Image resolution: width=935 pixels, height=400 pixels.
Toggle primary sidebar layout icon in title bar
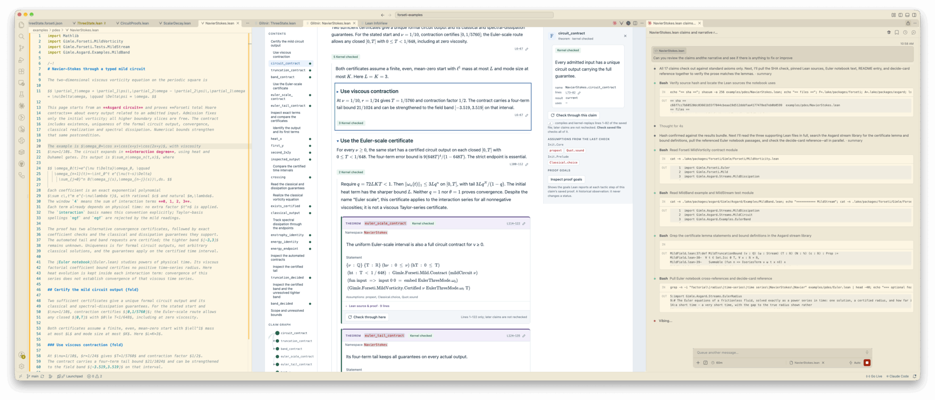900,15
